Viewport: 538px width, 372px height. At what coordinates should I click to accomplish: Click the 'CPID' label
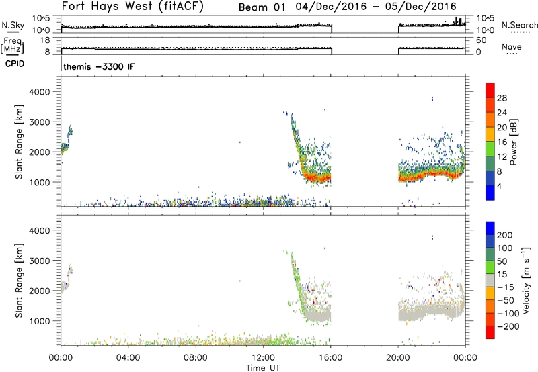tap(15, 64)
